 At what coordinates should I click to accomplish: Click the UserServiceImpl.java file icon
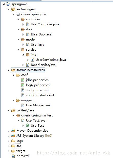(x=32, y=60)
